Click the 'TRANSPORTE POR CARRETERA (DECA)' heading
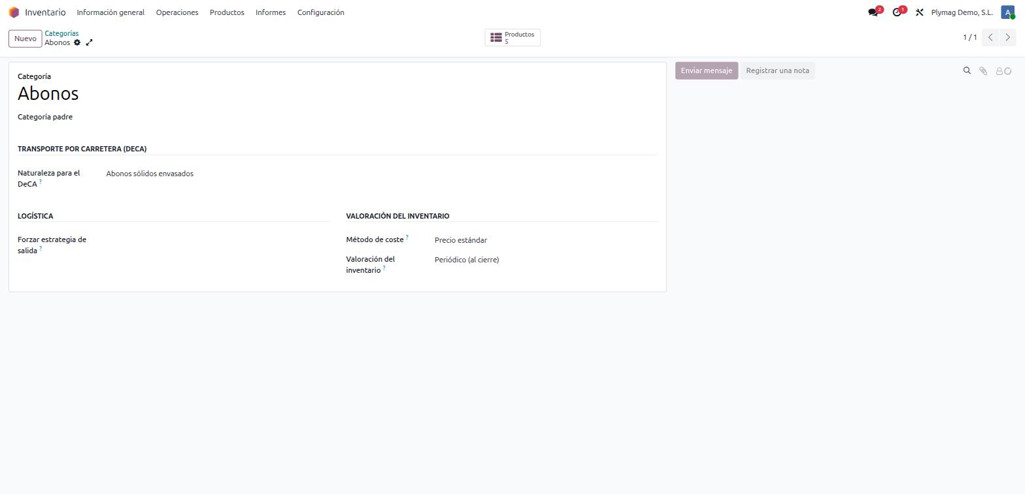This screenshot has height=494, width=1025. tap(82, 149)
